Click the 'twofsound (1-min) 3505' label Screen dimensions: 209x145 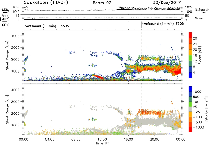pyautogui.click(x=163, y=24)
